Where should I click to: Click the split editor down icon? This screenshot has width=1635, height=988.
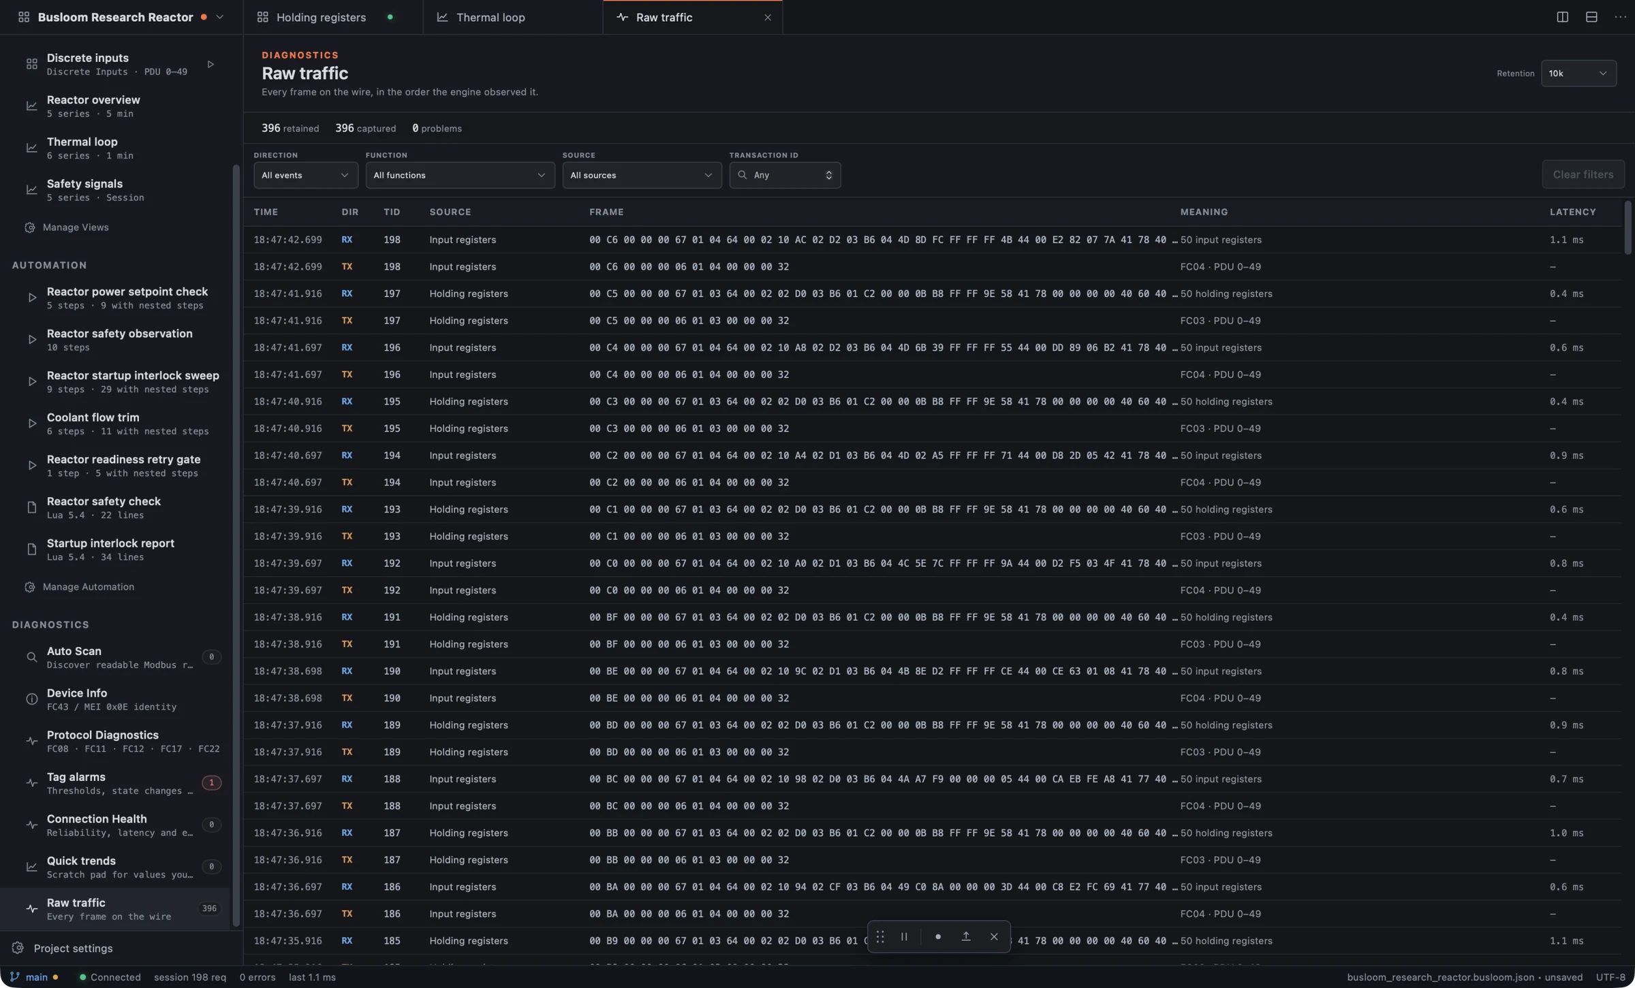point(1591,17)
